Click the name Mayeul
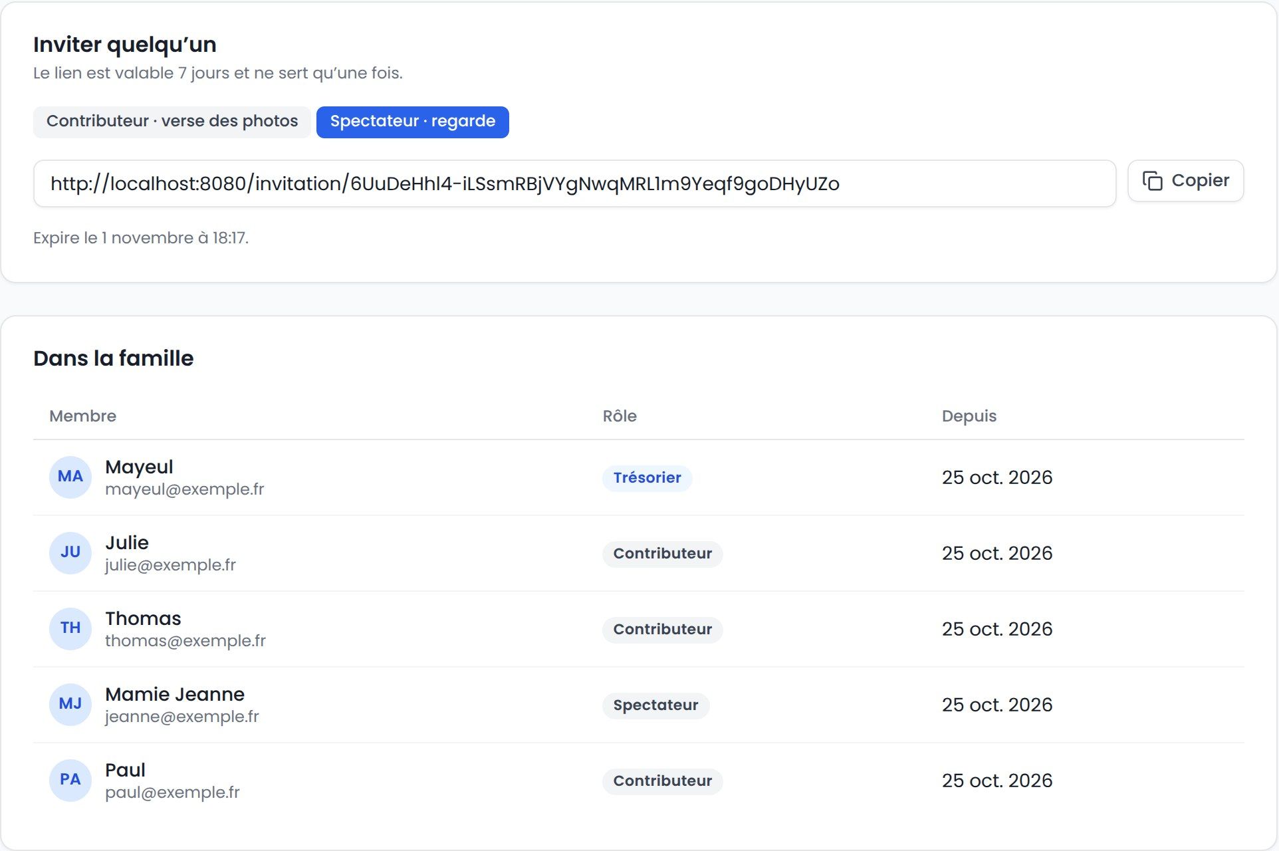The image size is (1279, 851). click(139, 467)
